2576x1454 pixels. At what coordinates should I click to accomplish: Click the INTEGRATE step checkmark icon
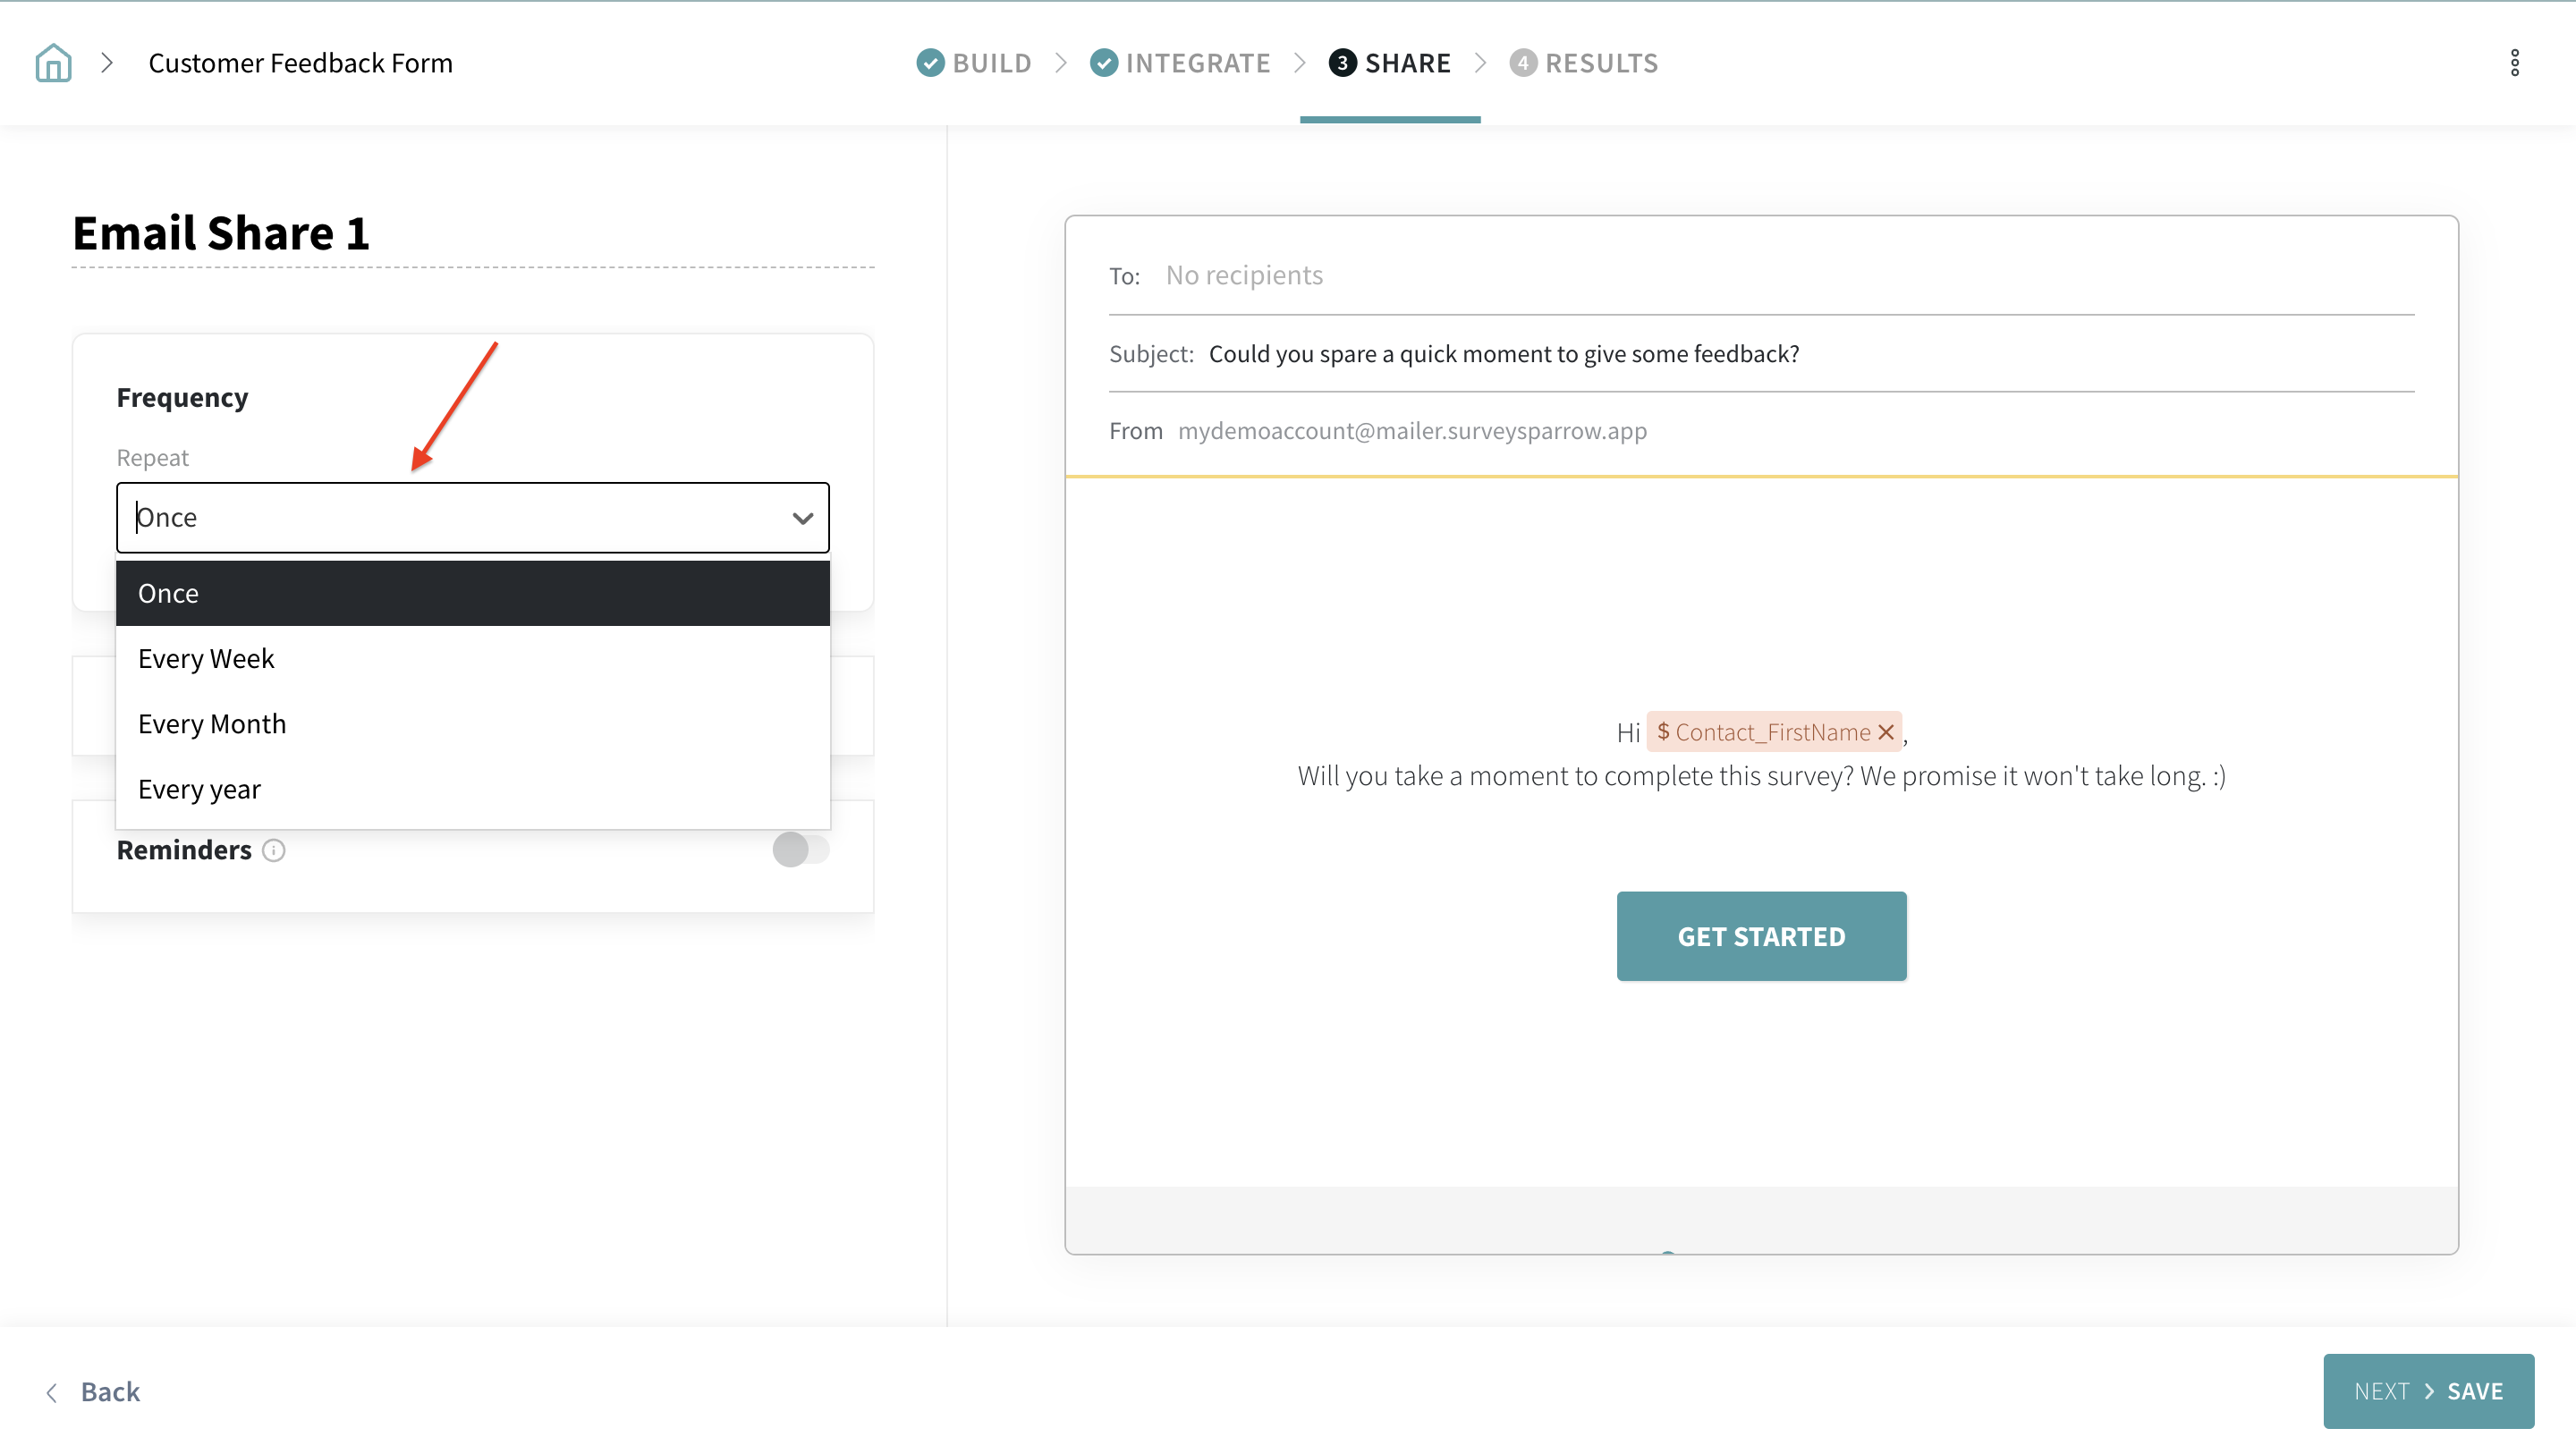pyautogui.click(x=1103, y=63)
